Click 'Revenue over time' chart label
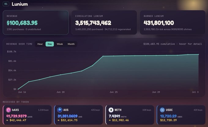This screenshot has width=208, height=127. pyautogui.click(x=19, y=44)
